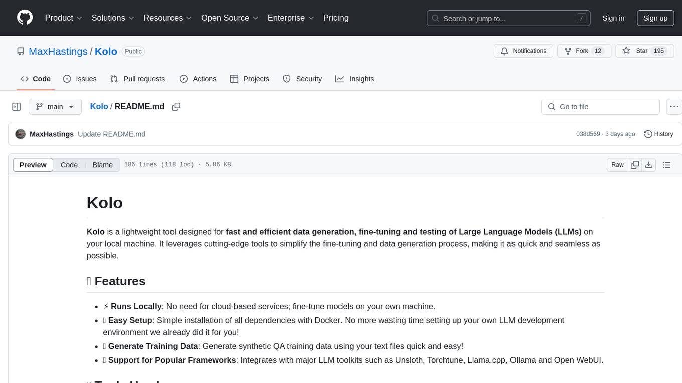Copy raw file contents
This screenshot has height=383, width=682.
[x=635, y=165]
